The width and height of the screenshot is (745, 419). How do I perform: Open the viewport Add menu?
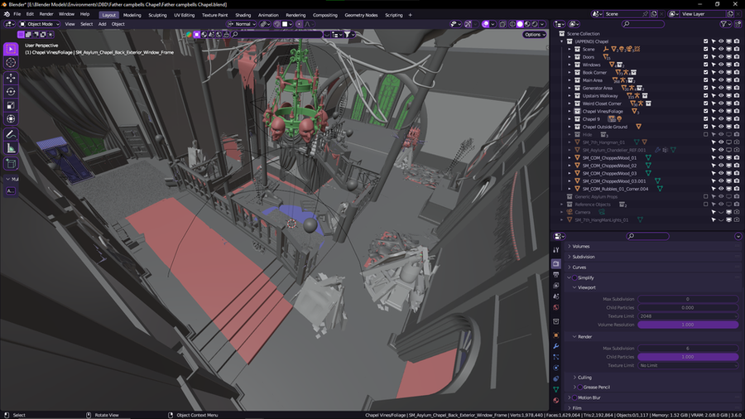pos(102,24)
